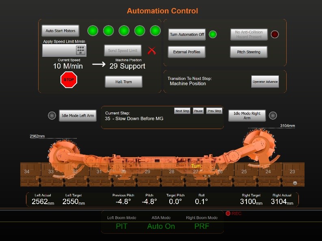Viewport: 322px width, 241px height.
Task: Click the 35 - Slow Down Before MG text
Action: point(134,118)
